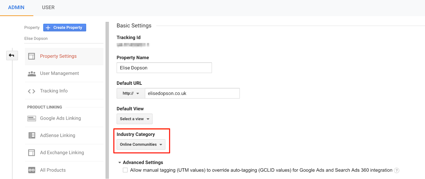This screenshot has height=179, width=425.
Task: Click the help question mark icon
Action: (396, 170)
